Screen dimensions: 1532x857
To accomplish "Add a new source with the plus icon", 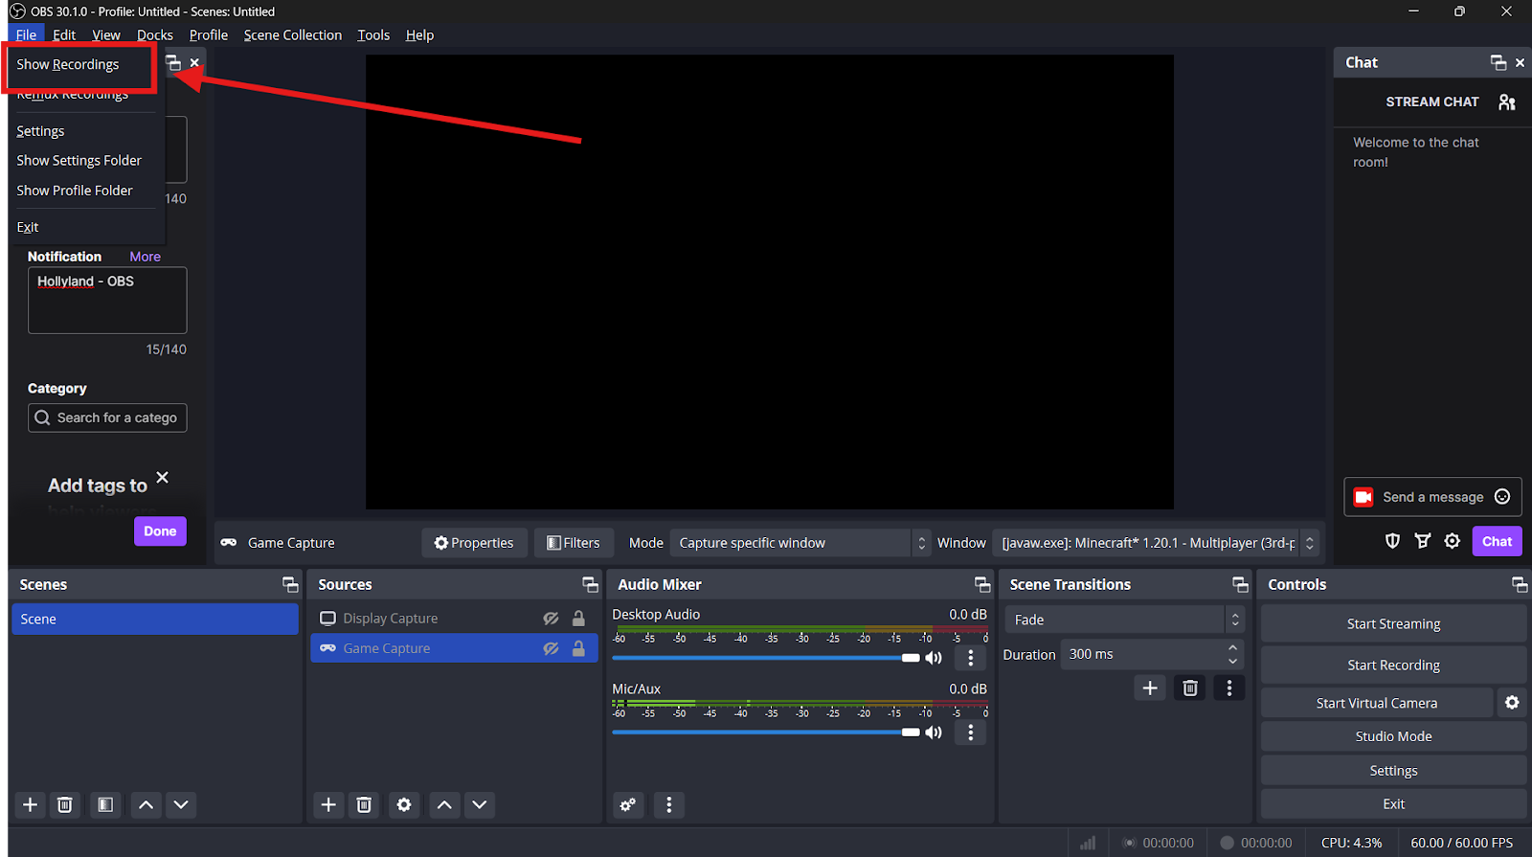I will tap(328, 804).
